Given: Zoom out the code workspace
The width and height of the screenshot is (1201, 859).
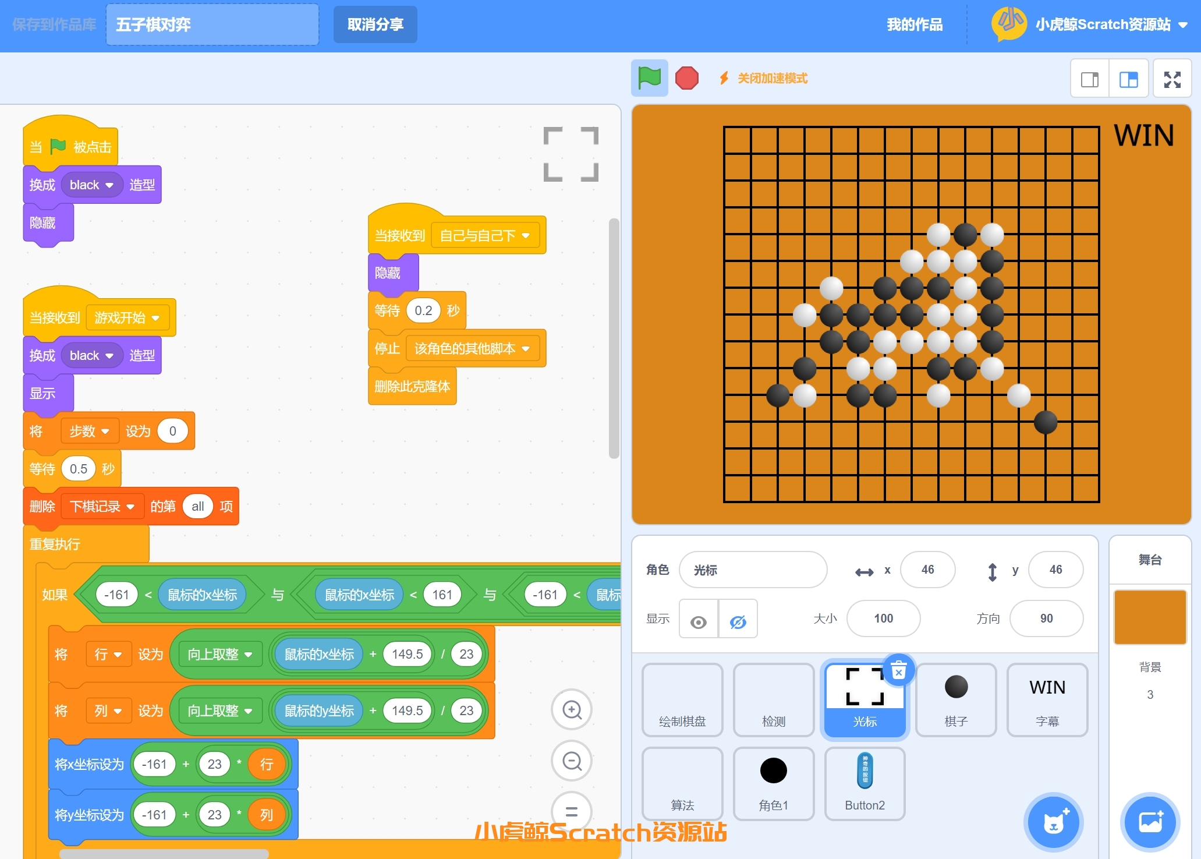Looking at the screenshot, I should point(572,761).
